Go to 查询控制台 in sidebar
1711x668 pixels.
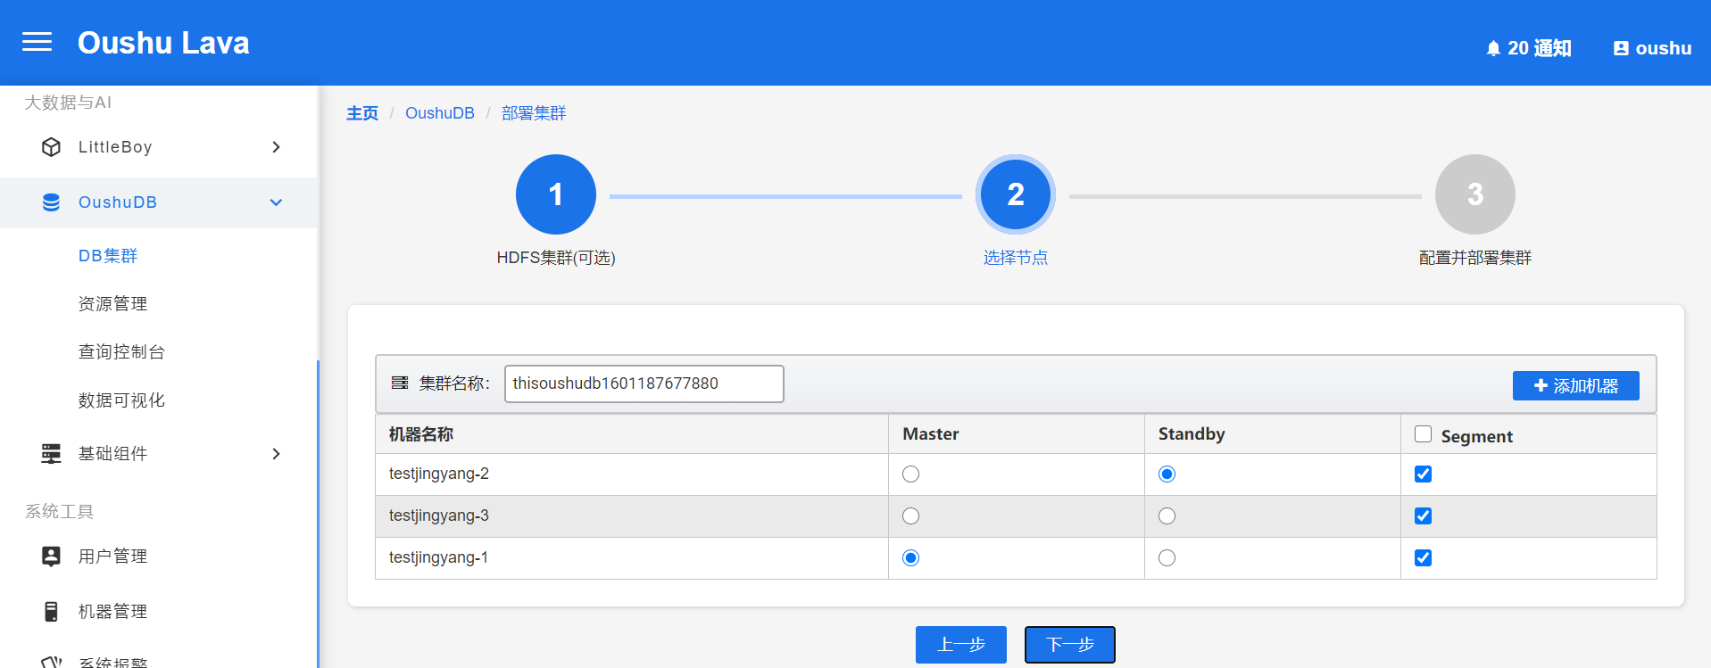(121, 352)
